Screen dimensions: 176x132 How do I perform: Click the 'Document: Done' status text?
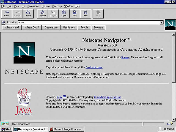[x=21, y=124]
